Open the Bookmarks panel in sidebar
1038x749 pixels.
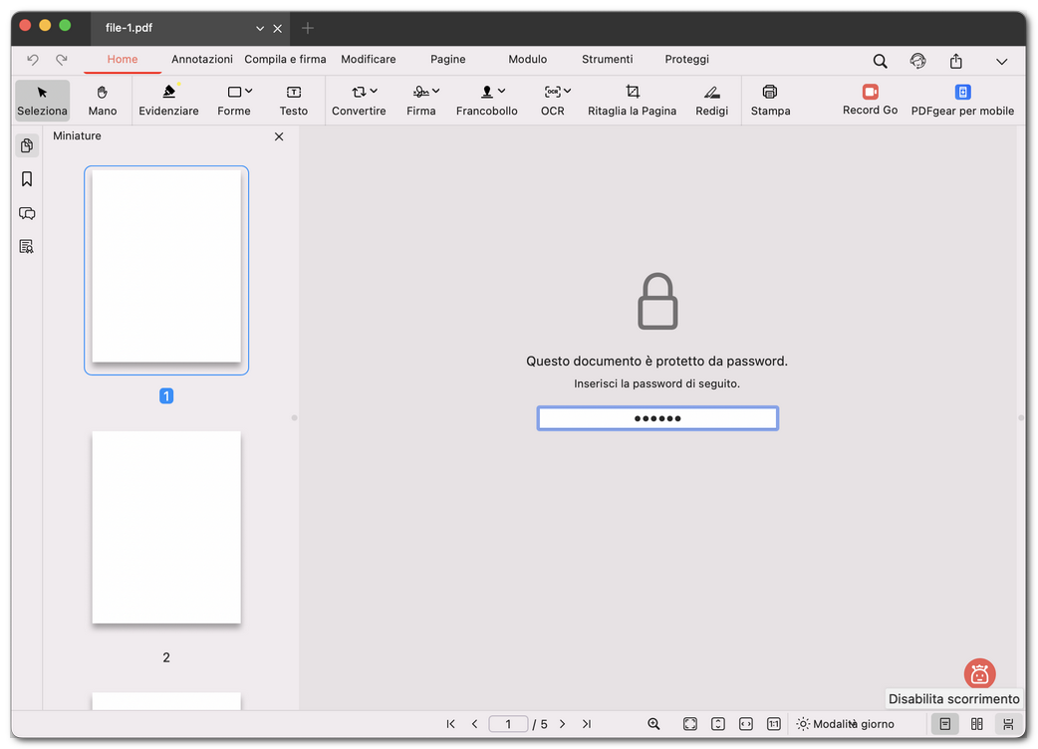(27, 179)
